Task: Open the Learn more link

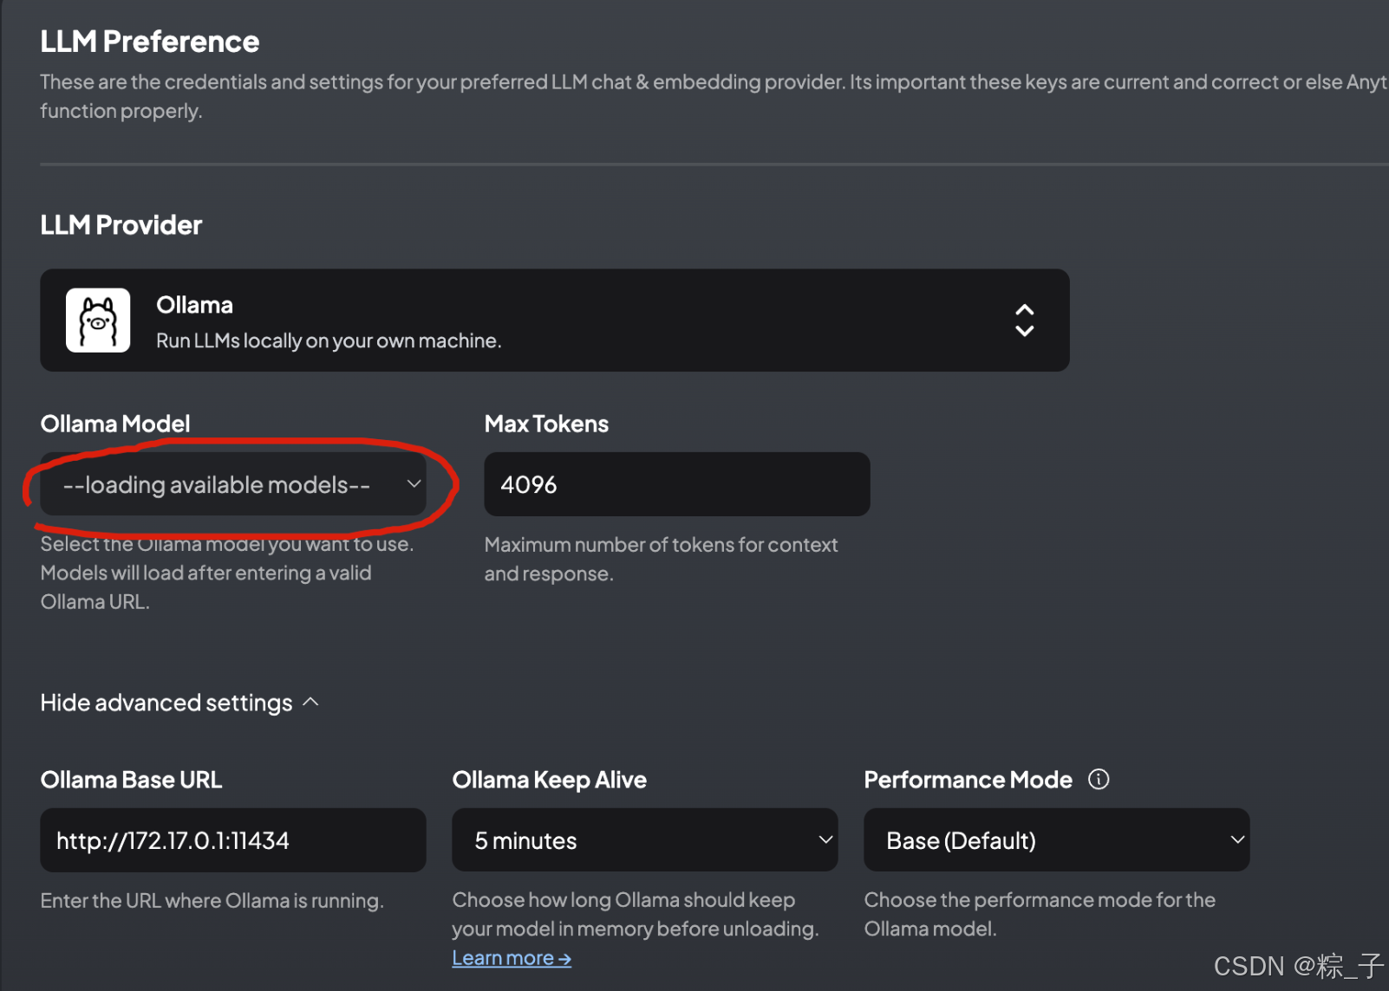Action: click(512, 958)
